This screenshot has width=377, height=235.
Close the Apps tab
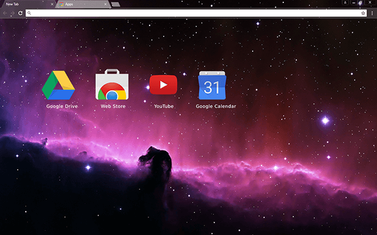pyautogui.click(x=106, y=4)
